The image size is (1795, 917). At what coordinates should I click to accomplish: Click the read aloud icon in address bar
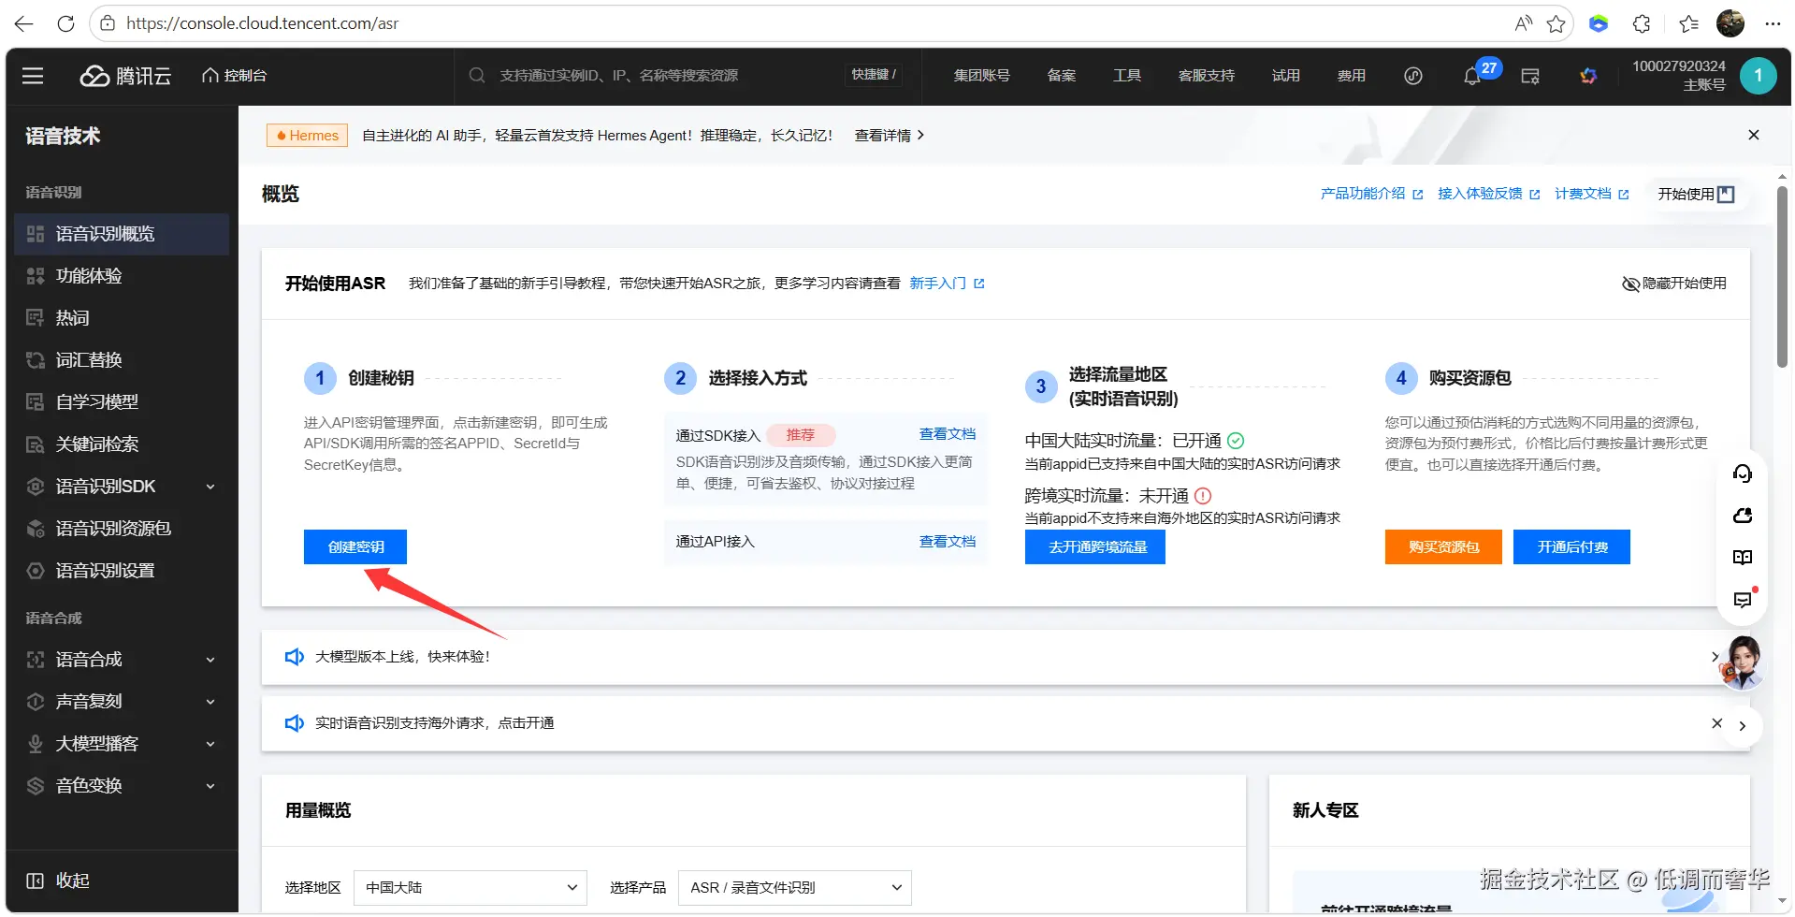[1524, 23]
